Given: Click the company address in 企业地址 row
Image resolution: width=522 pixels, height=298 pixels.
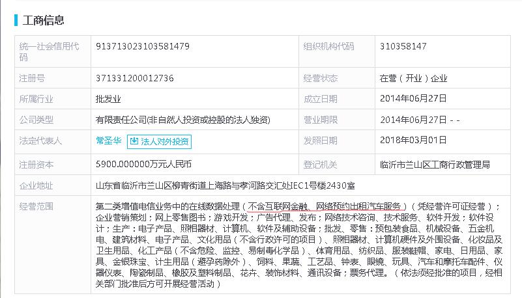Looking at the screenshot, I should 225,185.
